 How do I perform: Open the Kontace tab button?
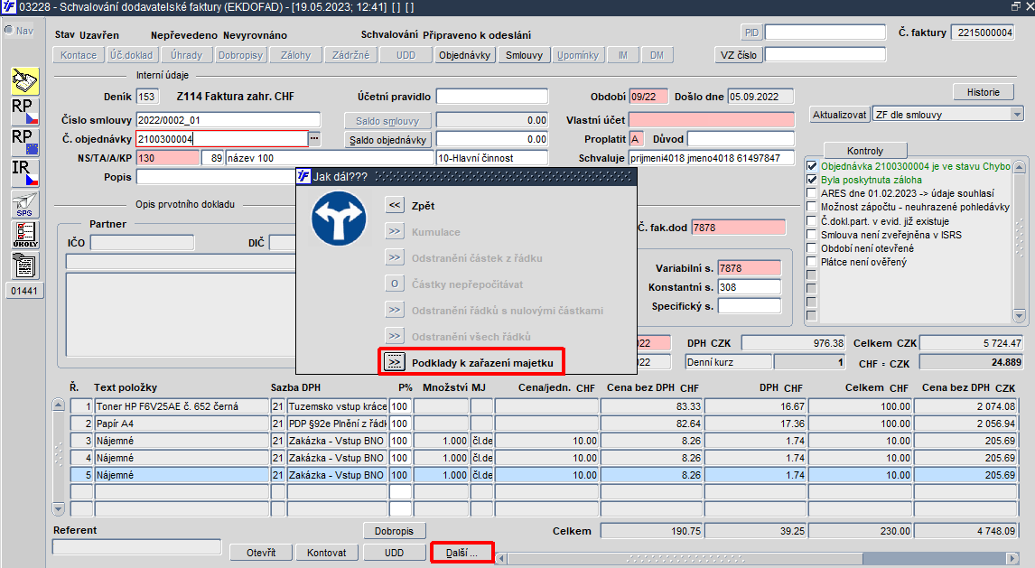[x=79, y=55]
